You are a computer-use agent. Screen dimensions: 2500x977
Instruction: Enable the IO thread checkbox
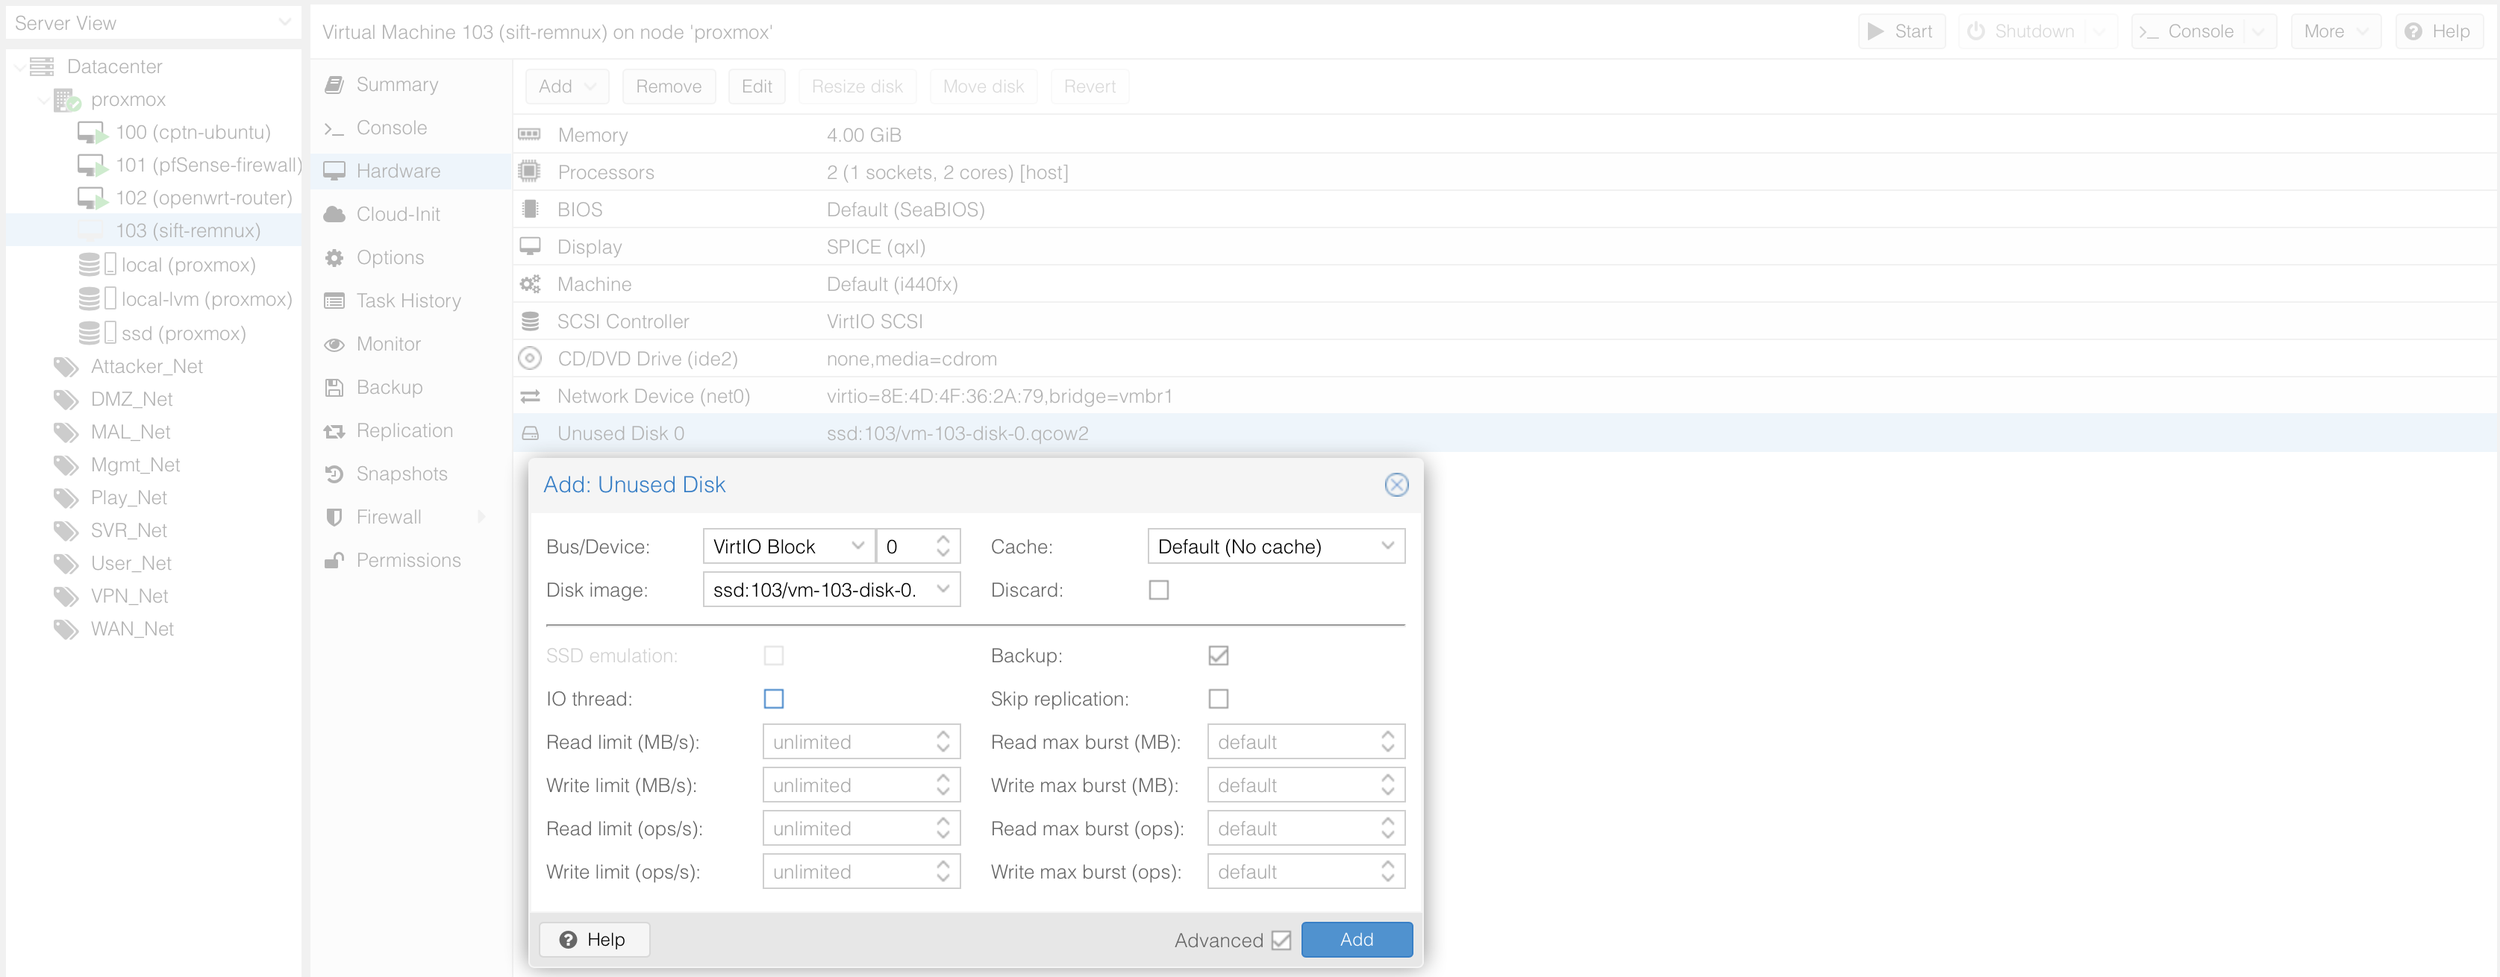(x=772, y=699)
